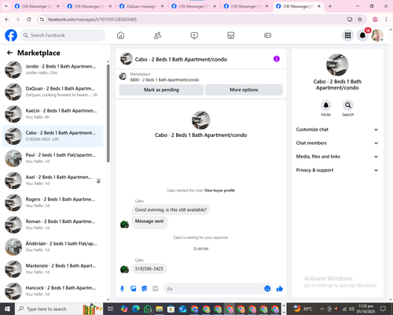Open the Facebook menu grid icon
Image resolution: width=393 pixels, height=315 pixels.
(x=347, y=35)
